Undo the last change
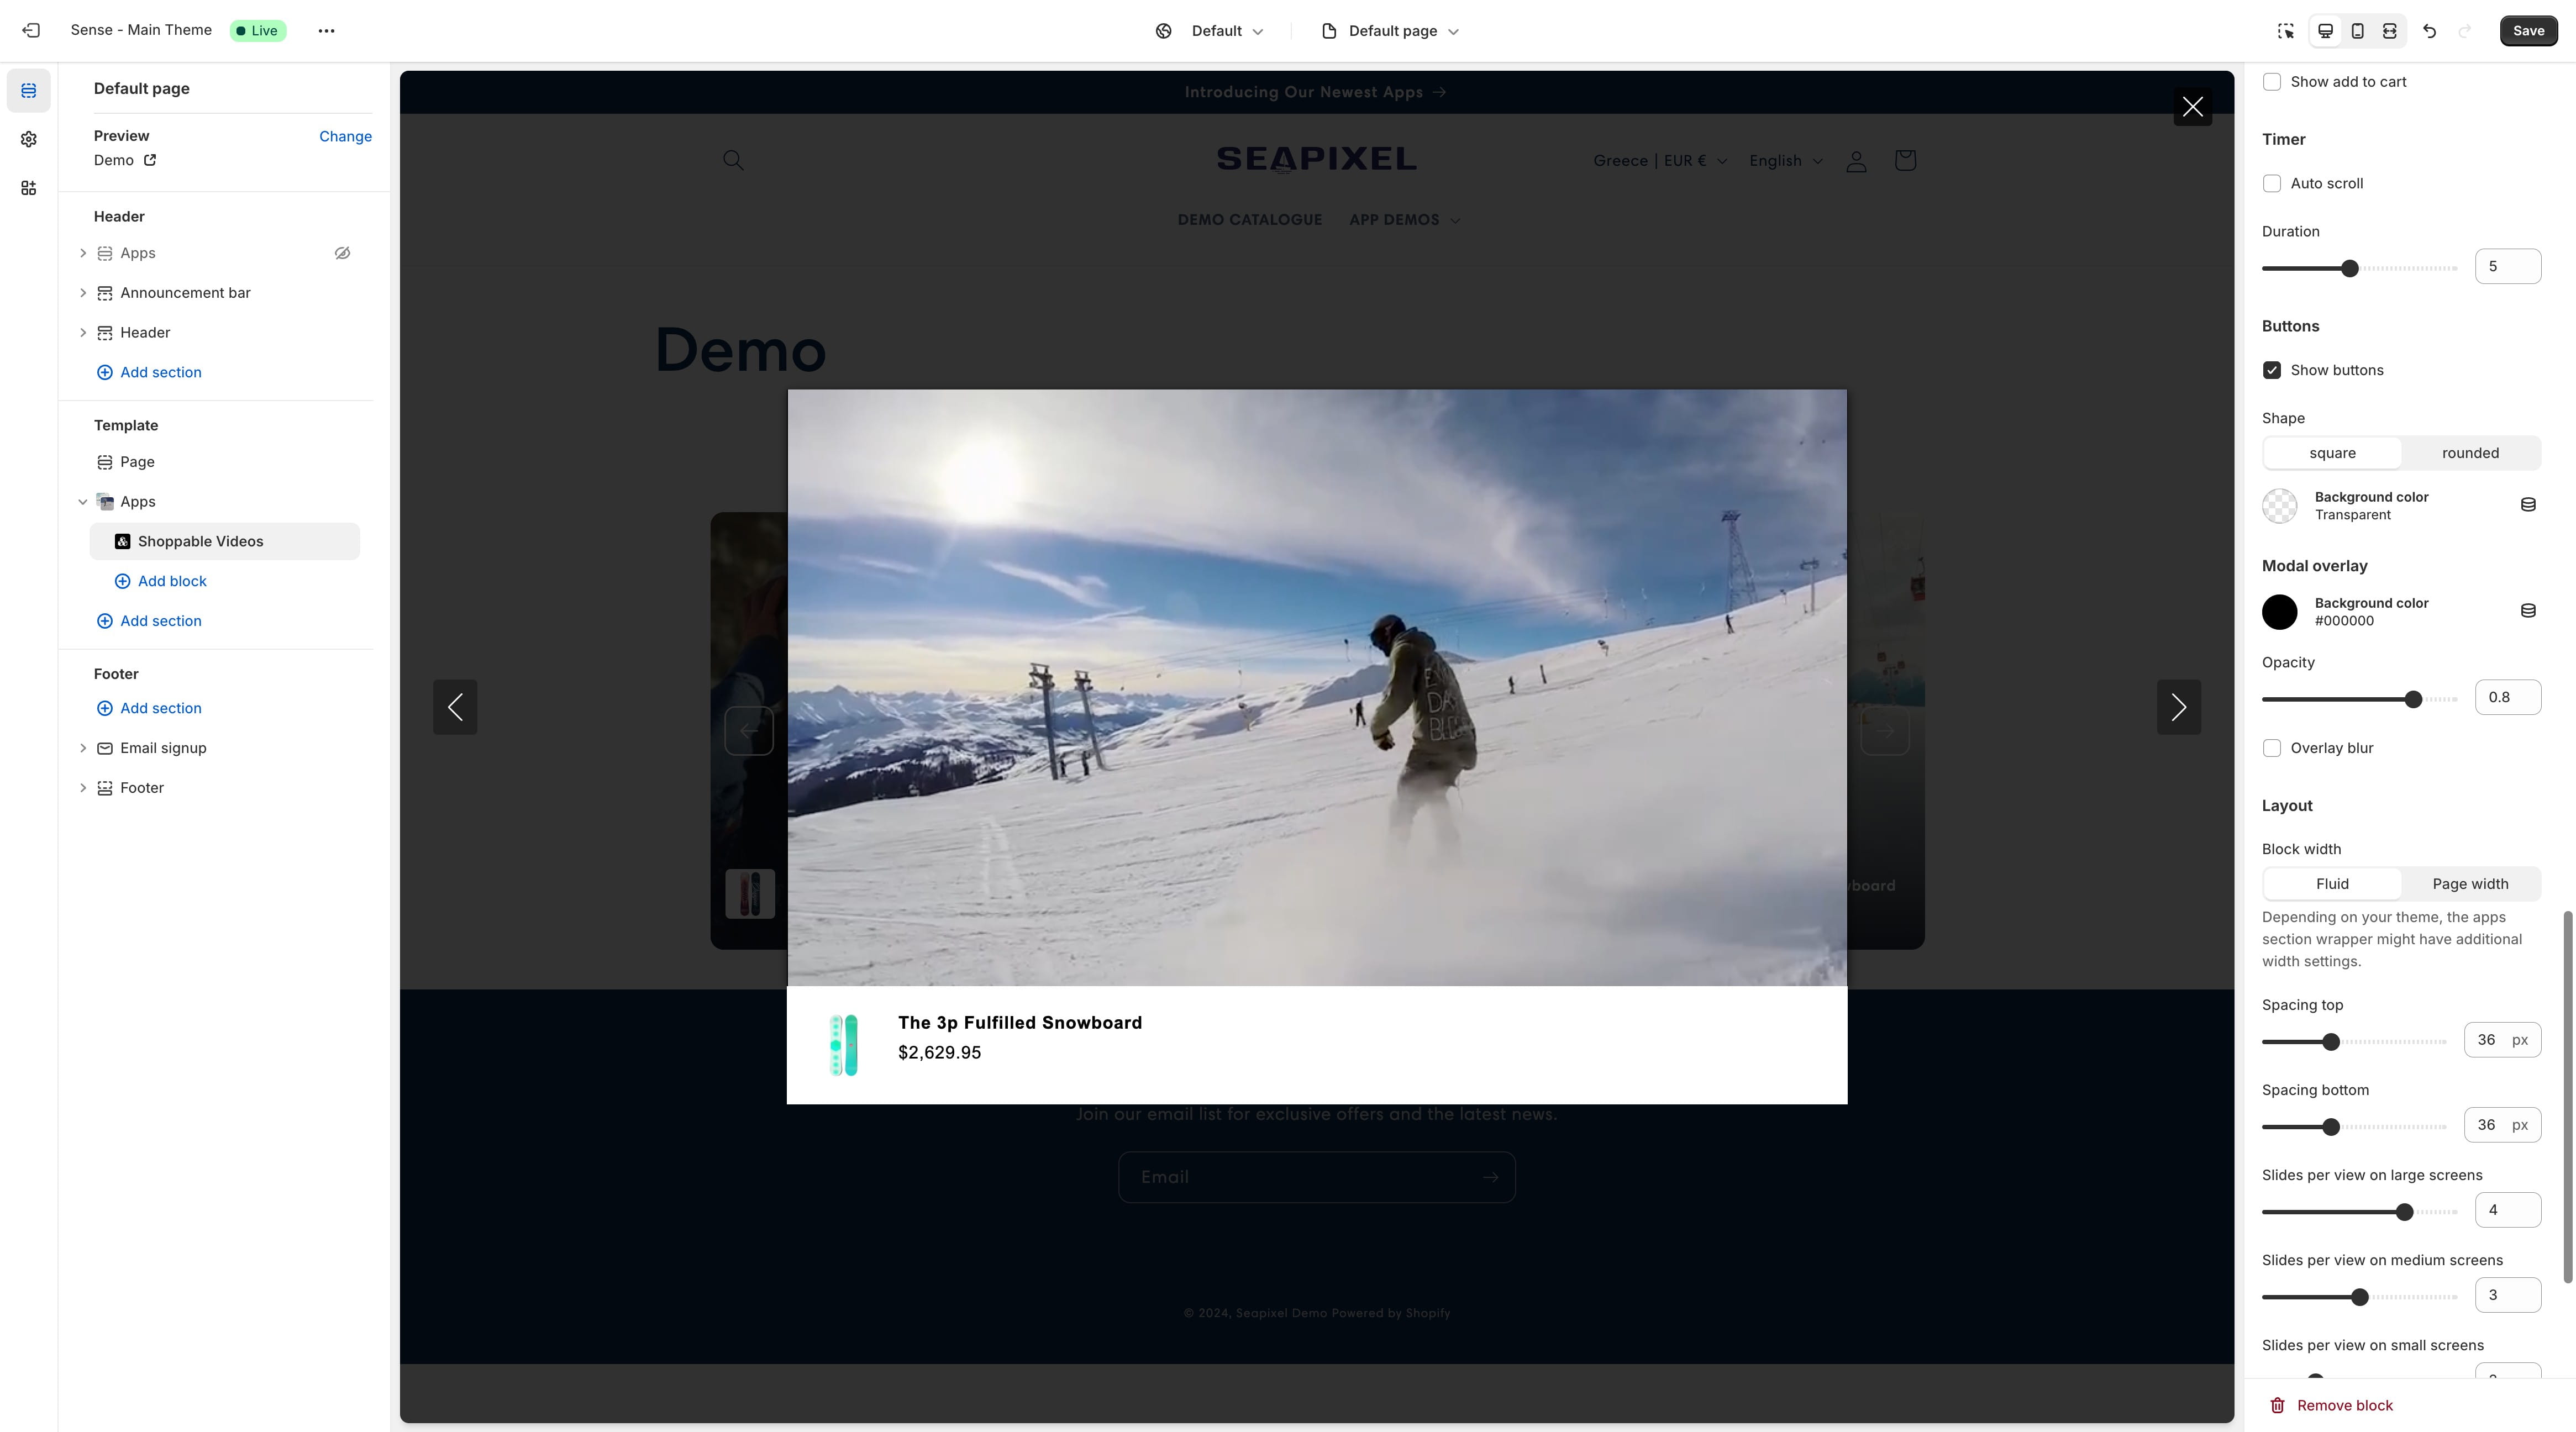2576x1432 pixels. pos(2429,30)
